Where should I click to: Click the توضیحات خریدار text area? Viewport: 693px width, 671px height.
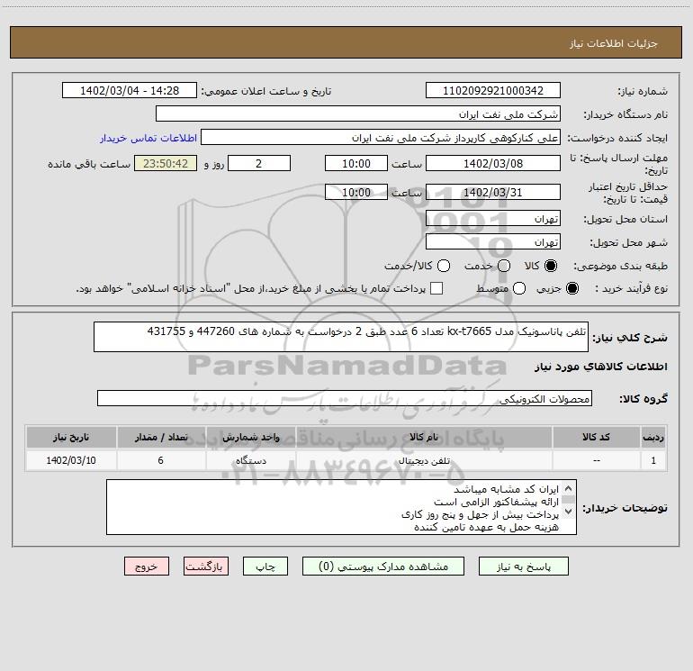[341, 507]
